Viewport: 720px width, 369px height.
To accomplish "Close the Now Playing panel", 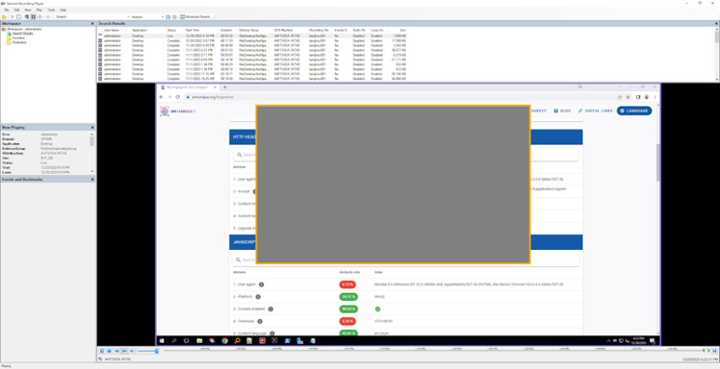I will pos(92,128).
